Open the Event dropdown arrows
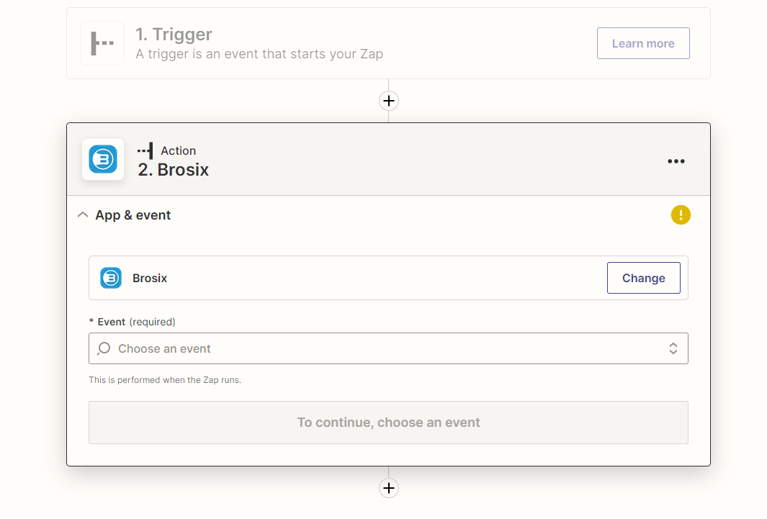 click(673, 348)
